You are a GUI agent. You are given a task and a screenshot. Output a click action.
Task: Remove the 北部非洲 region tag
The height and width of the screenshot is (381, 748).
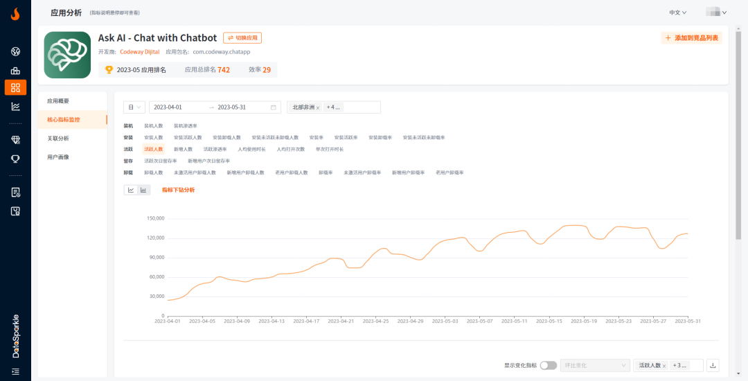coord(318,108)
